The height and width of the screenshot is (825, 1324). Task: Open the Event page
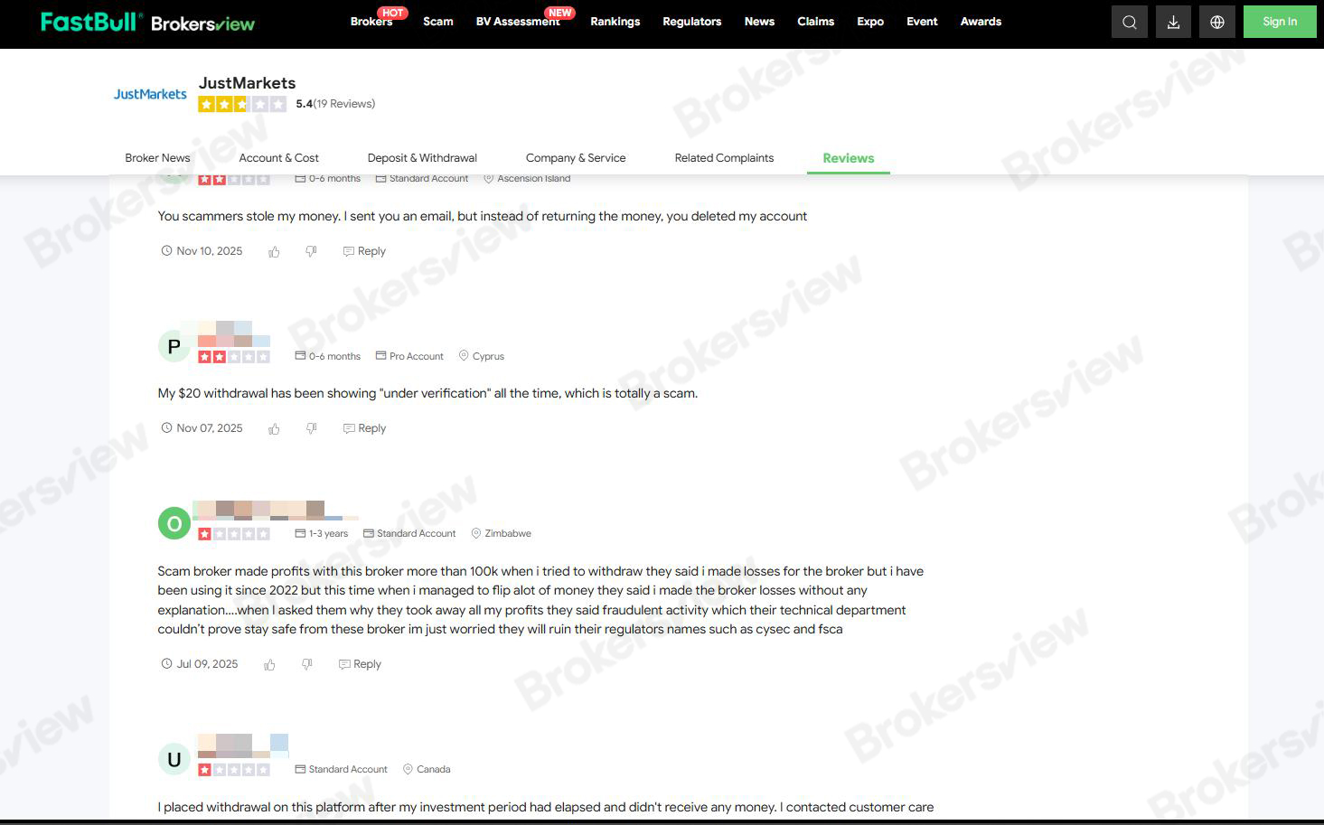pos(922,22)
